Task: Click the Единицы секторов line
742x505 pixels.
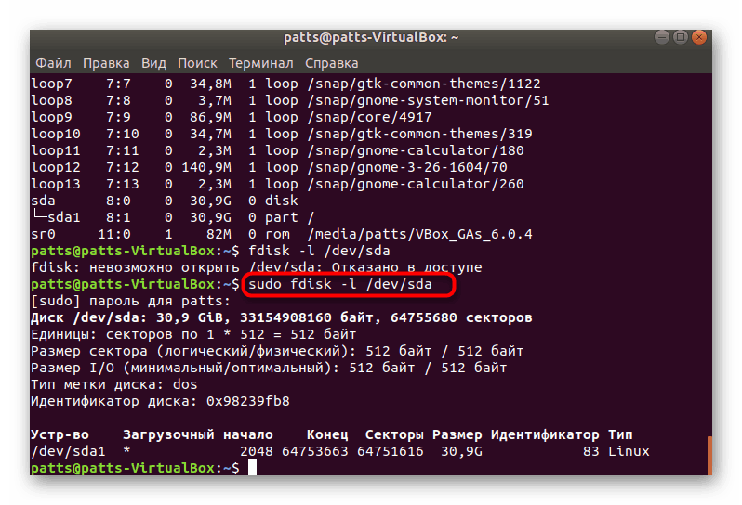Action: (x=193, y=334)
